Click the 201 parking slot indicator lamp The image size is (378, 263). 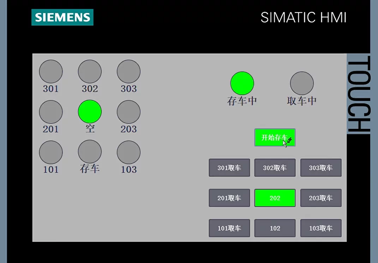pyautogui.click(x=51, y=111)
